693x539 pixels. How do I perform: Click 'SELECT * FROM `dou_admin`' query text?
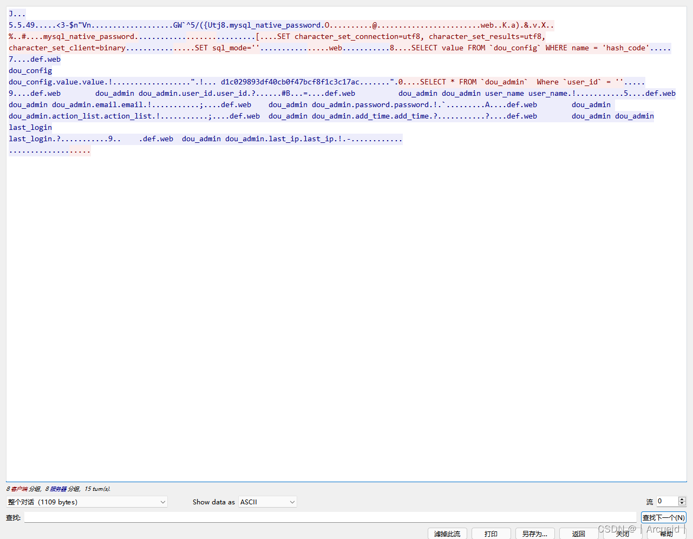tap(474, 82)
